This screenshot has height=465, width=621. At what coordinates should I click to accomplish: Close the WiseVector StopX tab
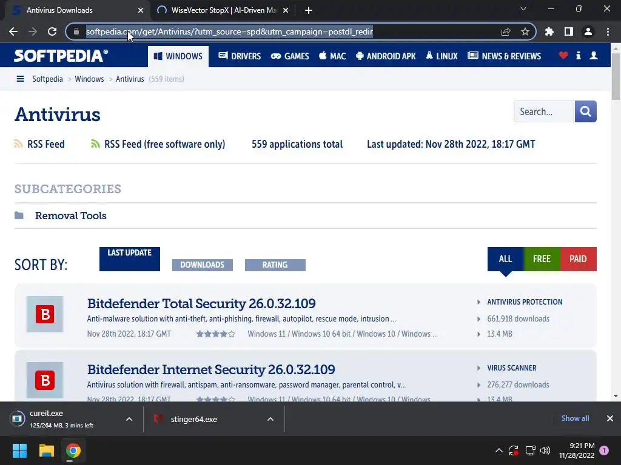pyautogui.click(x=286, y=11)
